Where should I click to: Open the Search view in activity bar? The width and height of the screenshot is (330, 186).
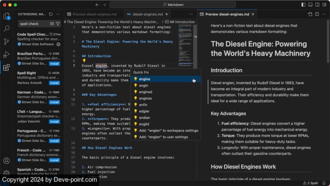pyautogui.click(x=7, y=29)
